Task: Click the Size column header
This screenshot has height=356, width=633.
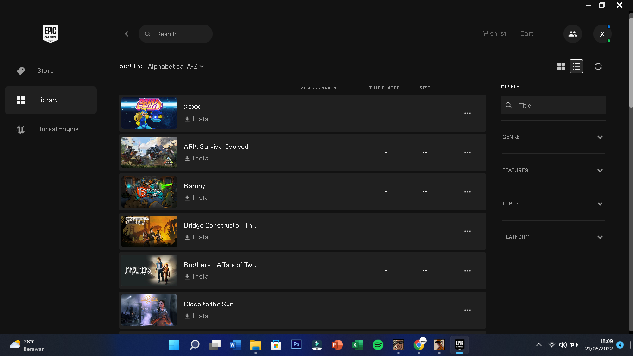Action: pyautogui.click(x=425, y=88)
